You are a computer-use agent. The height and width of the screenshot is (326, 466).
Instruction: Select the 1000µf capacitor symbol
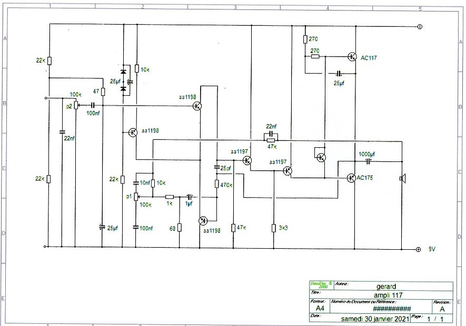[x=368, y=161]
